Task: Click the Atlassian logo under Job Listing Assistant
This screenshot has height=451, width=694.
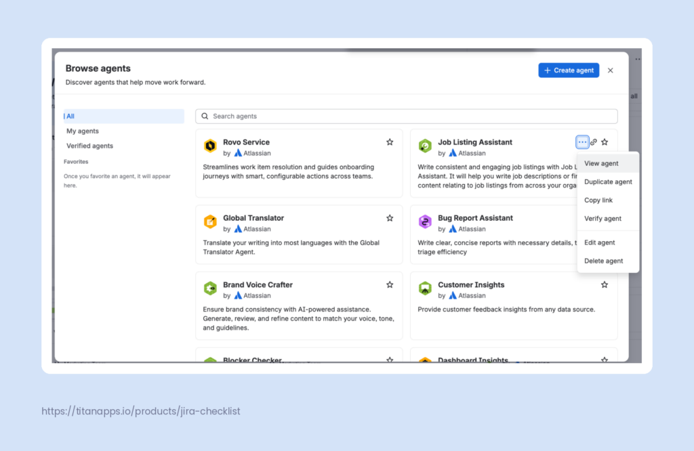Action: [x=453, y=153]
